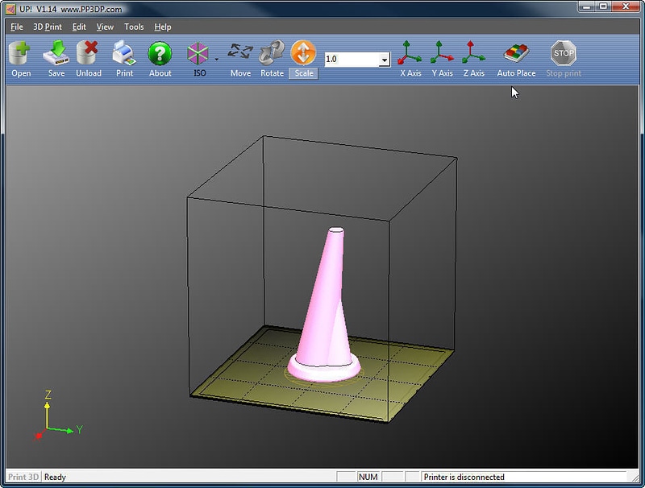Expand the ISO view dropdown arrow
Screen dimensions: 645x488
point(216,60)
